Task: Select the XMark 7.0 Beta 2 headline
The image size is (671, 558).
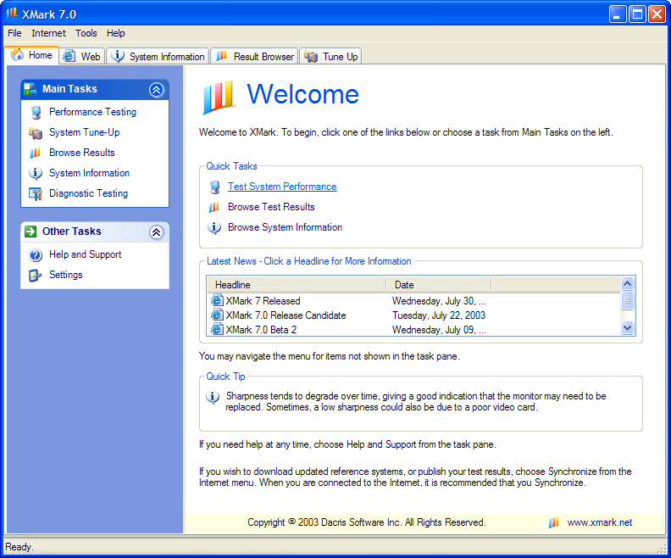Action: tap(261, 330)
